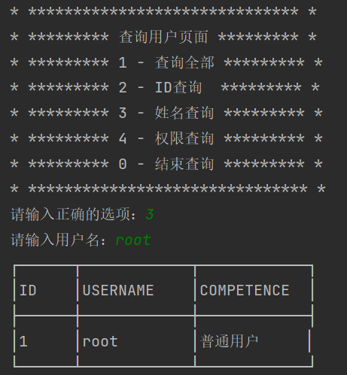Select the menu line 3 - 姓名查询

[x=166, y=113]
